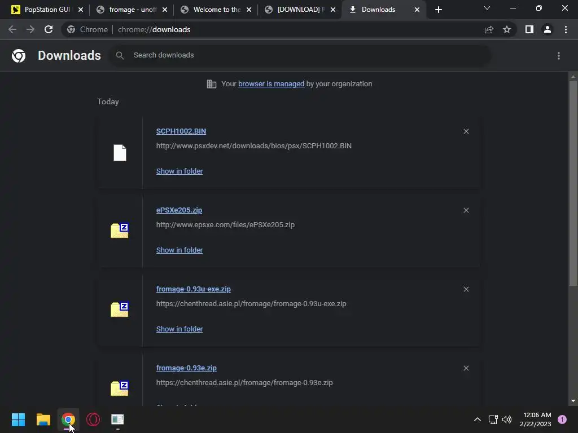Viewport: 578px width, 433px height.
Task: Click the fromage-0.93u-exe.zip source URL
Action: tap(251, 304)
